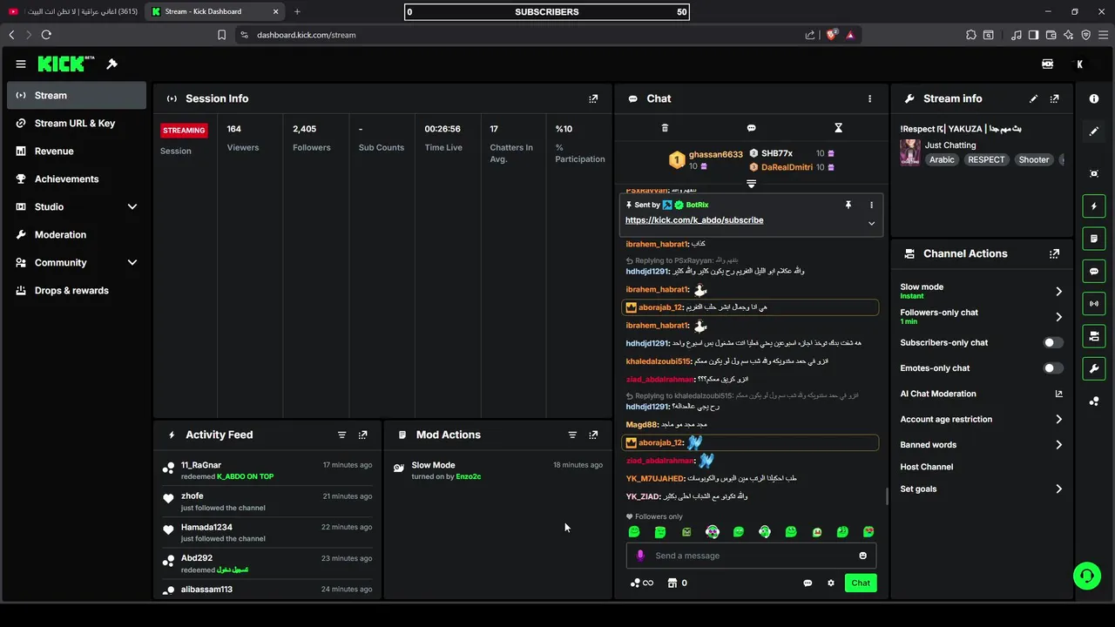
Task: Open Set goals arrow
Action: tap(1058, 489)
